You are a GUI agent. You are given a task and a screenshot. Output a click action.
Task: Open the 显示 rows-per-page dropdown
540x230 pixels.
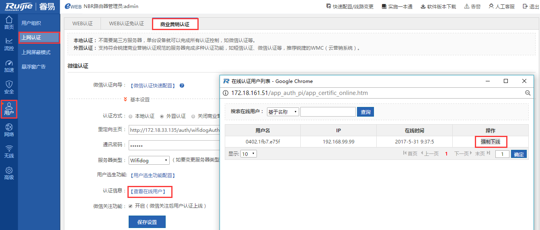[x=248, y=153]
